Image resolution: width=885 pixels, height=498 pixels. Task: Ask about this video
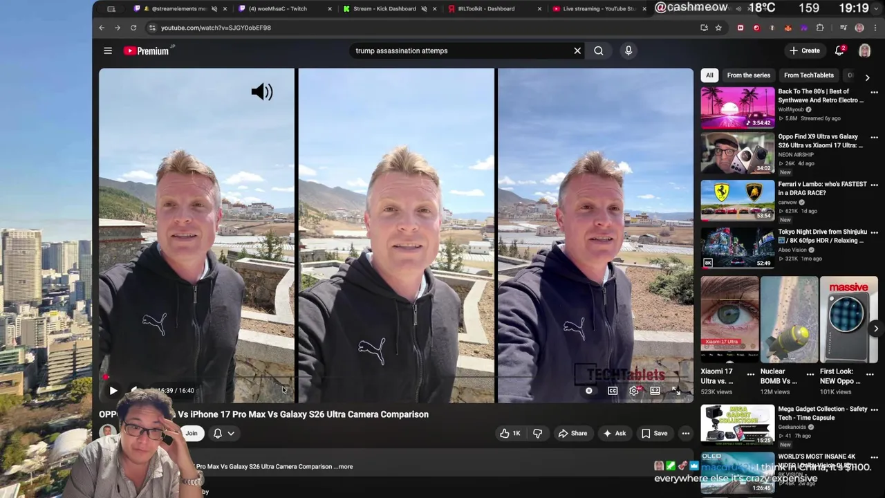click(x=615, y=433)
